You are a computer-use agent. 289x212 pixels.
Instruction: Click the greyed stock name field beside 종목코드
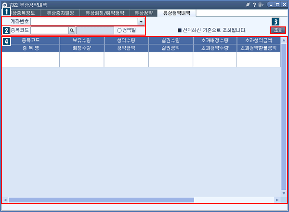coord(95,30)
